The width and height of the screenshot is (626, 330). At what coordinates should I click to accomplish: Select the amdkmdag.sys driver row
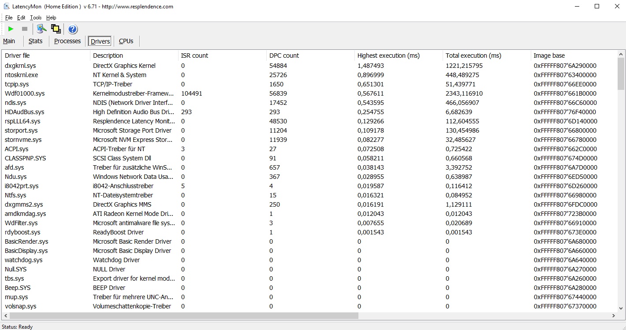[309, 214]
